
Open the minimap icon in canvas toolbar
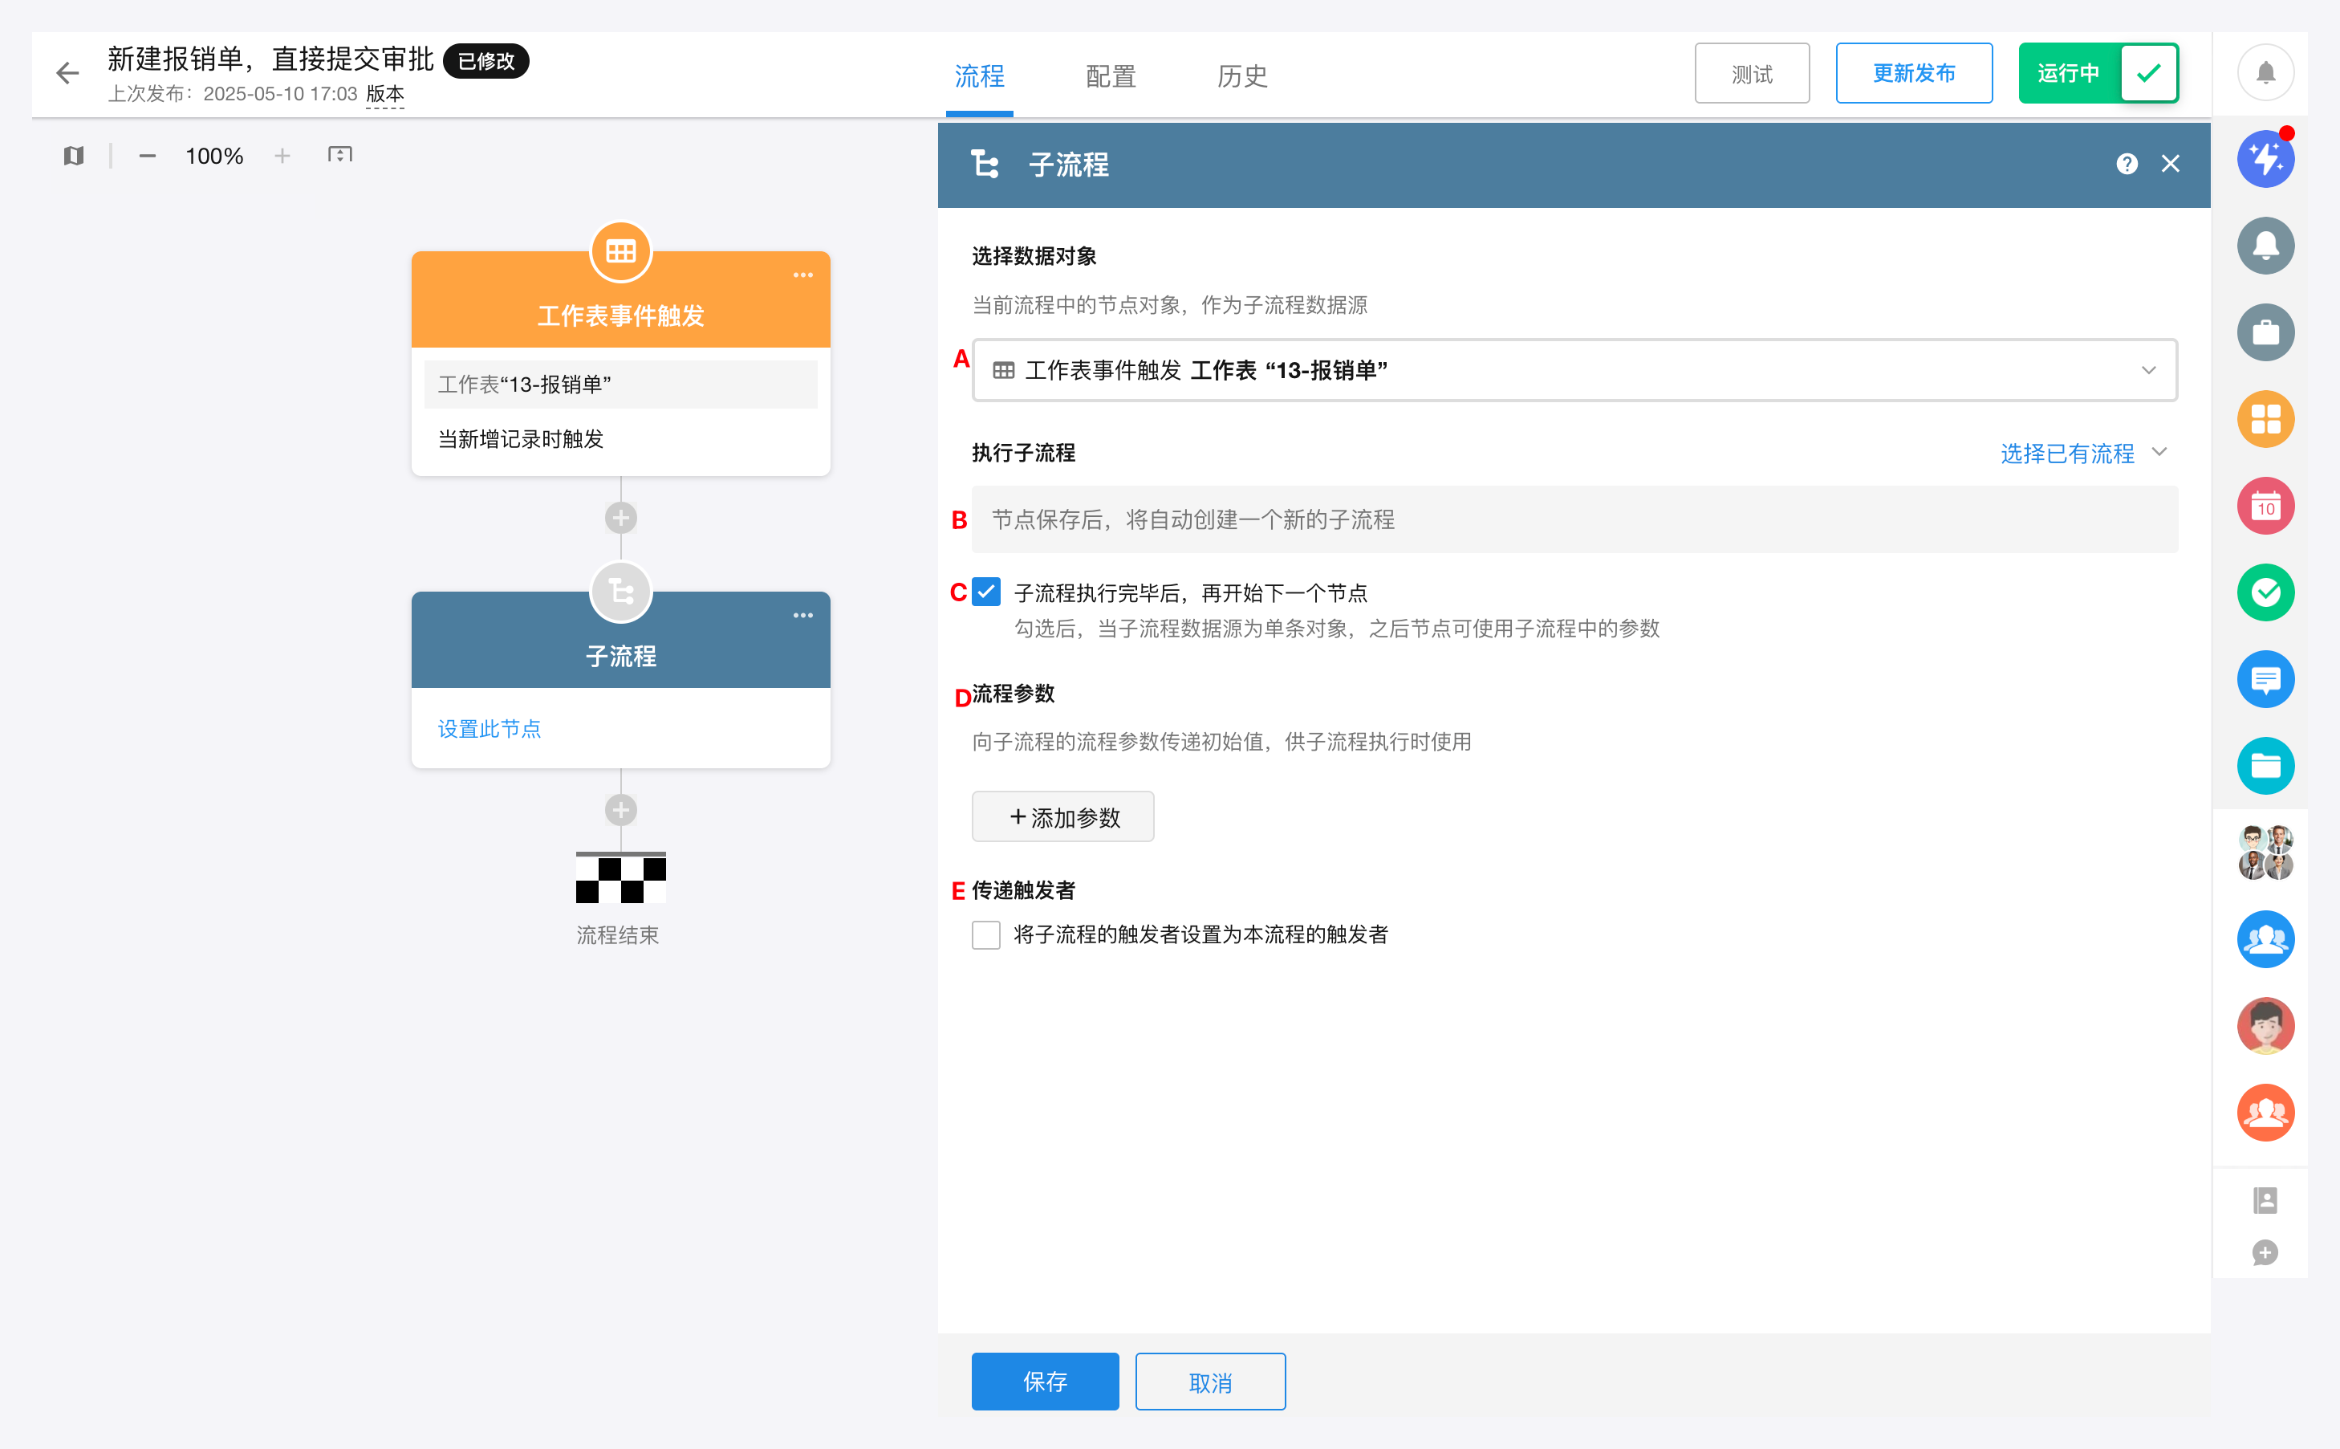(x=74, y=155)
